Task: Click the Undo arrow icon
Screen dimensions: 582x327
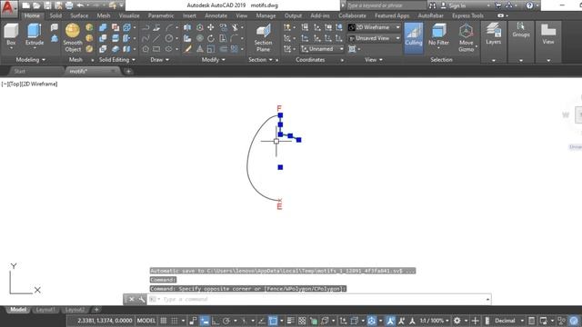Action: point(80,5)
